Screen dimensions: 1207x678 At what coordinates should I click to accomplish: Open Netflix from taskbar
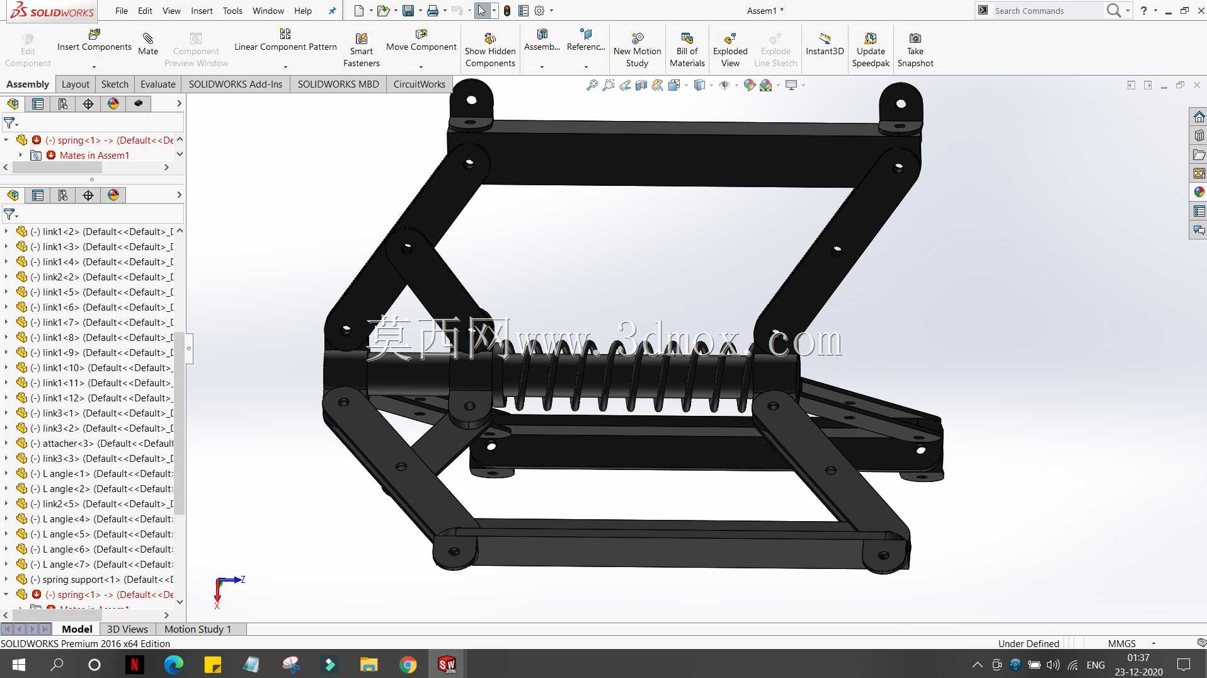click(x=134, y=664)
